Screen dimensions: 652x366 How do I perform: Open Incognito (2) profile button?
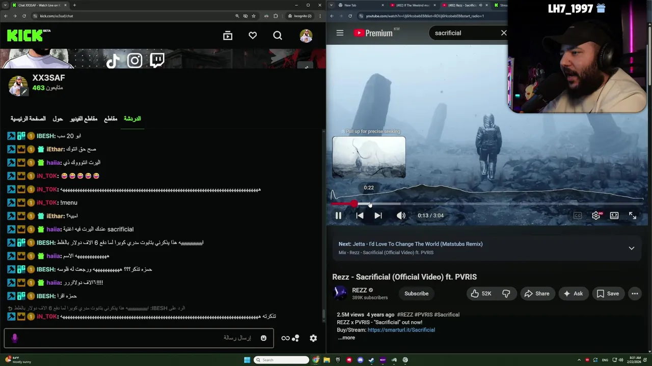(x=300, y=16)
